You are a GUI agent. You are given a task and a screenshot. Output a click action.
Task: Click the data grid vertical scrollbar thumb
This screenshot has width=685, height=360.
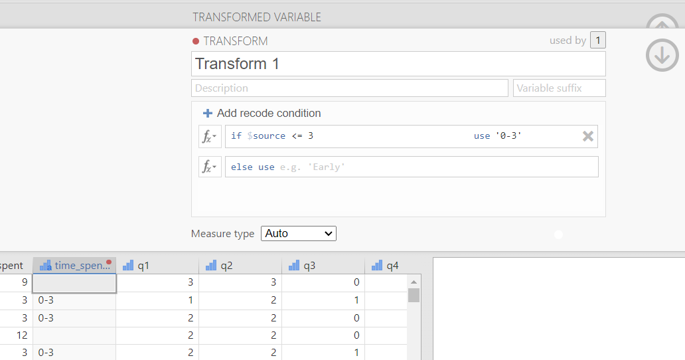[414, 295]
